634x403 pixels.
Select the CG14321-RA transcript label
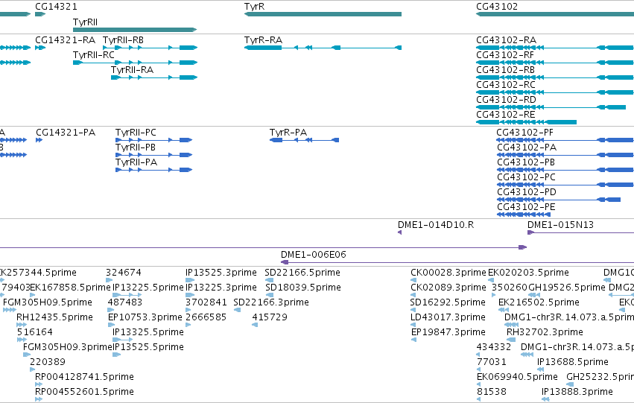coord(65,40)
